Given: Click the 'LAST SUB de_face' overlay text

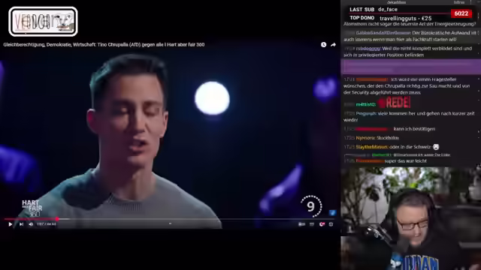Looking at the screenshot, I should point(374,10).
